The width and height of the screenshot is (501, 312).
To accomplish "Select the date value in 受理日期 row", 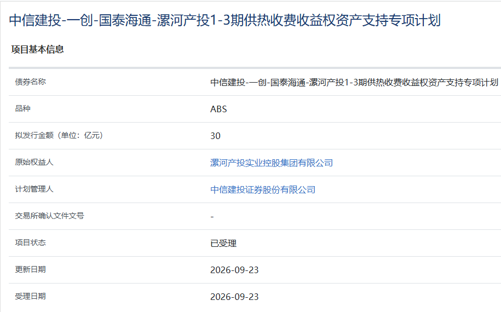I will 234,297.
